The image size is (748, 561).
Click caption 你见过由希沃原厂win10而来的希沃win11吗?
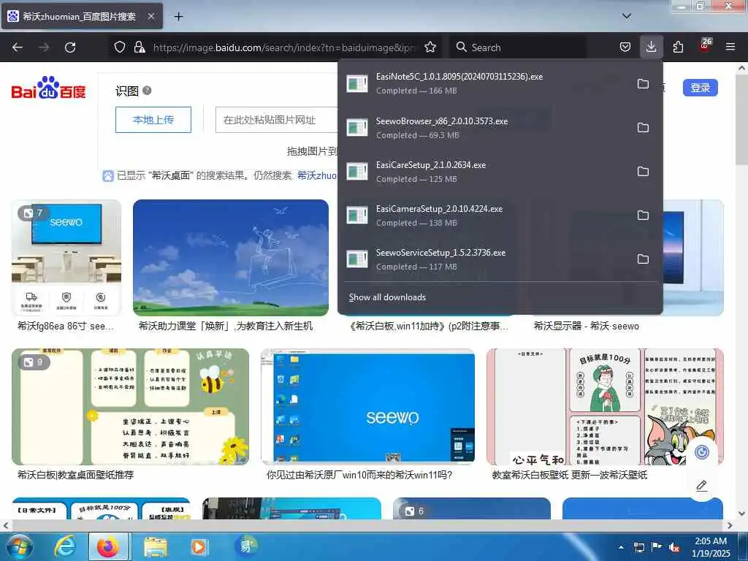click(359, 475)
